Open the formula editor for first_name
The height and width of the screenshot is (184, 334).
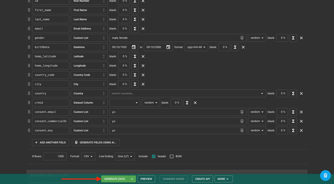[x=135, y=10]
